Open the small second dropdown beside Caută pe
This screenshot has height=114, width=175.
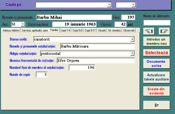(133, 5)
